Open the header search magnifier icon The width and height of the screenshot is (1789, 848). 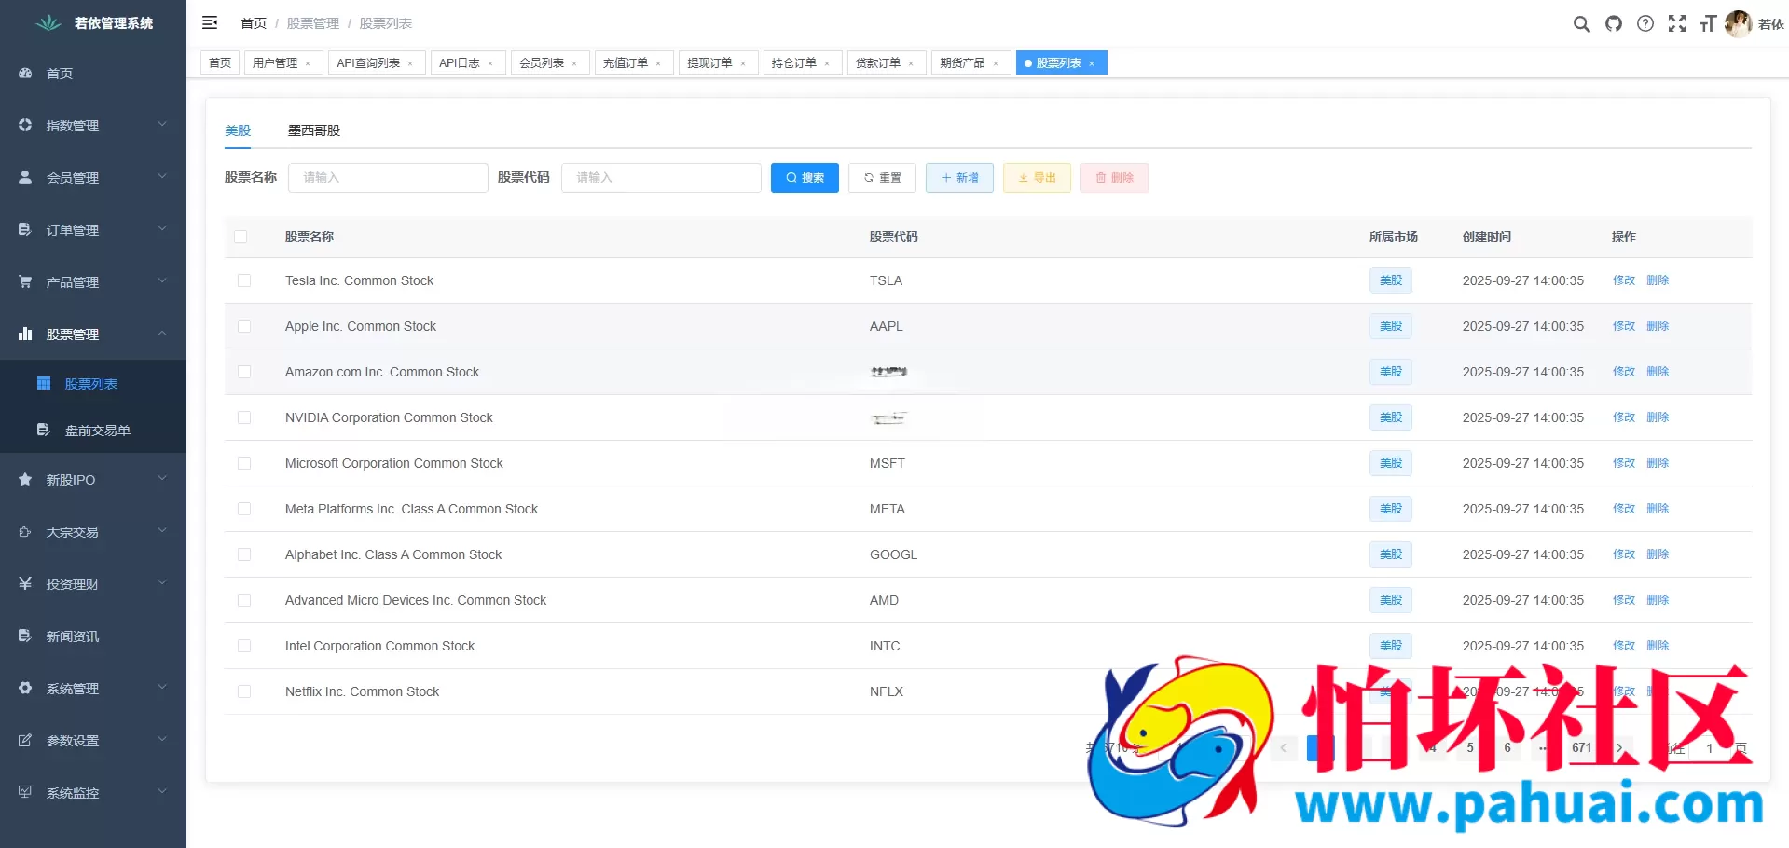[1581, 23]
